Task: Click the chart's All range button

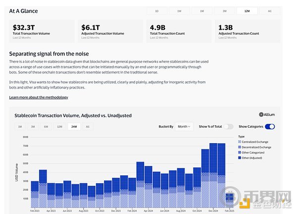Action: point(88,126)
